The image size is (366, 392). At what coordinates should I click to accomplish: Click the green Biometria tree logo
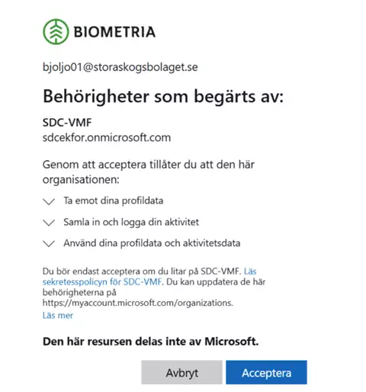[56, 32]
